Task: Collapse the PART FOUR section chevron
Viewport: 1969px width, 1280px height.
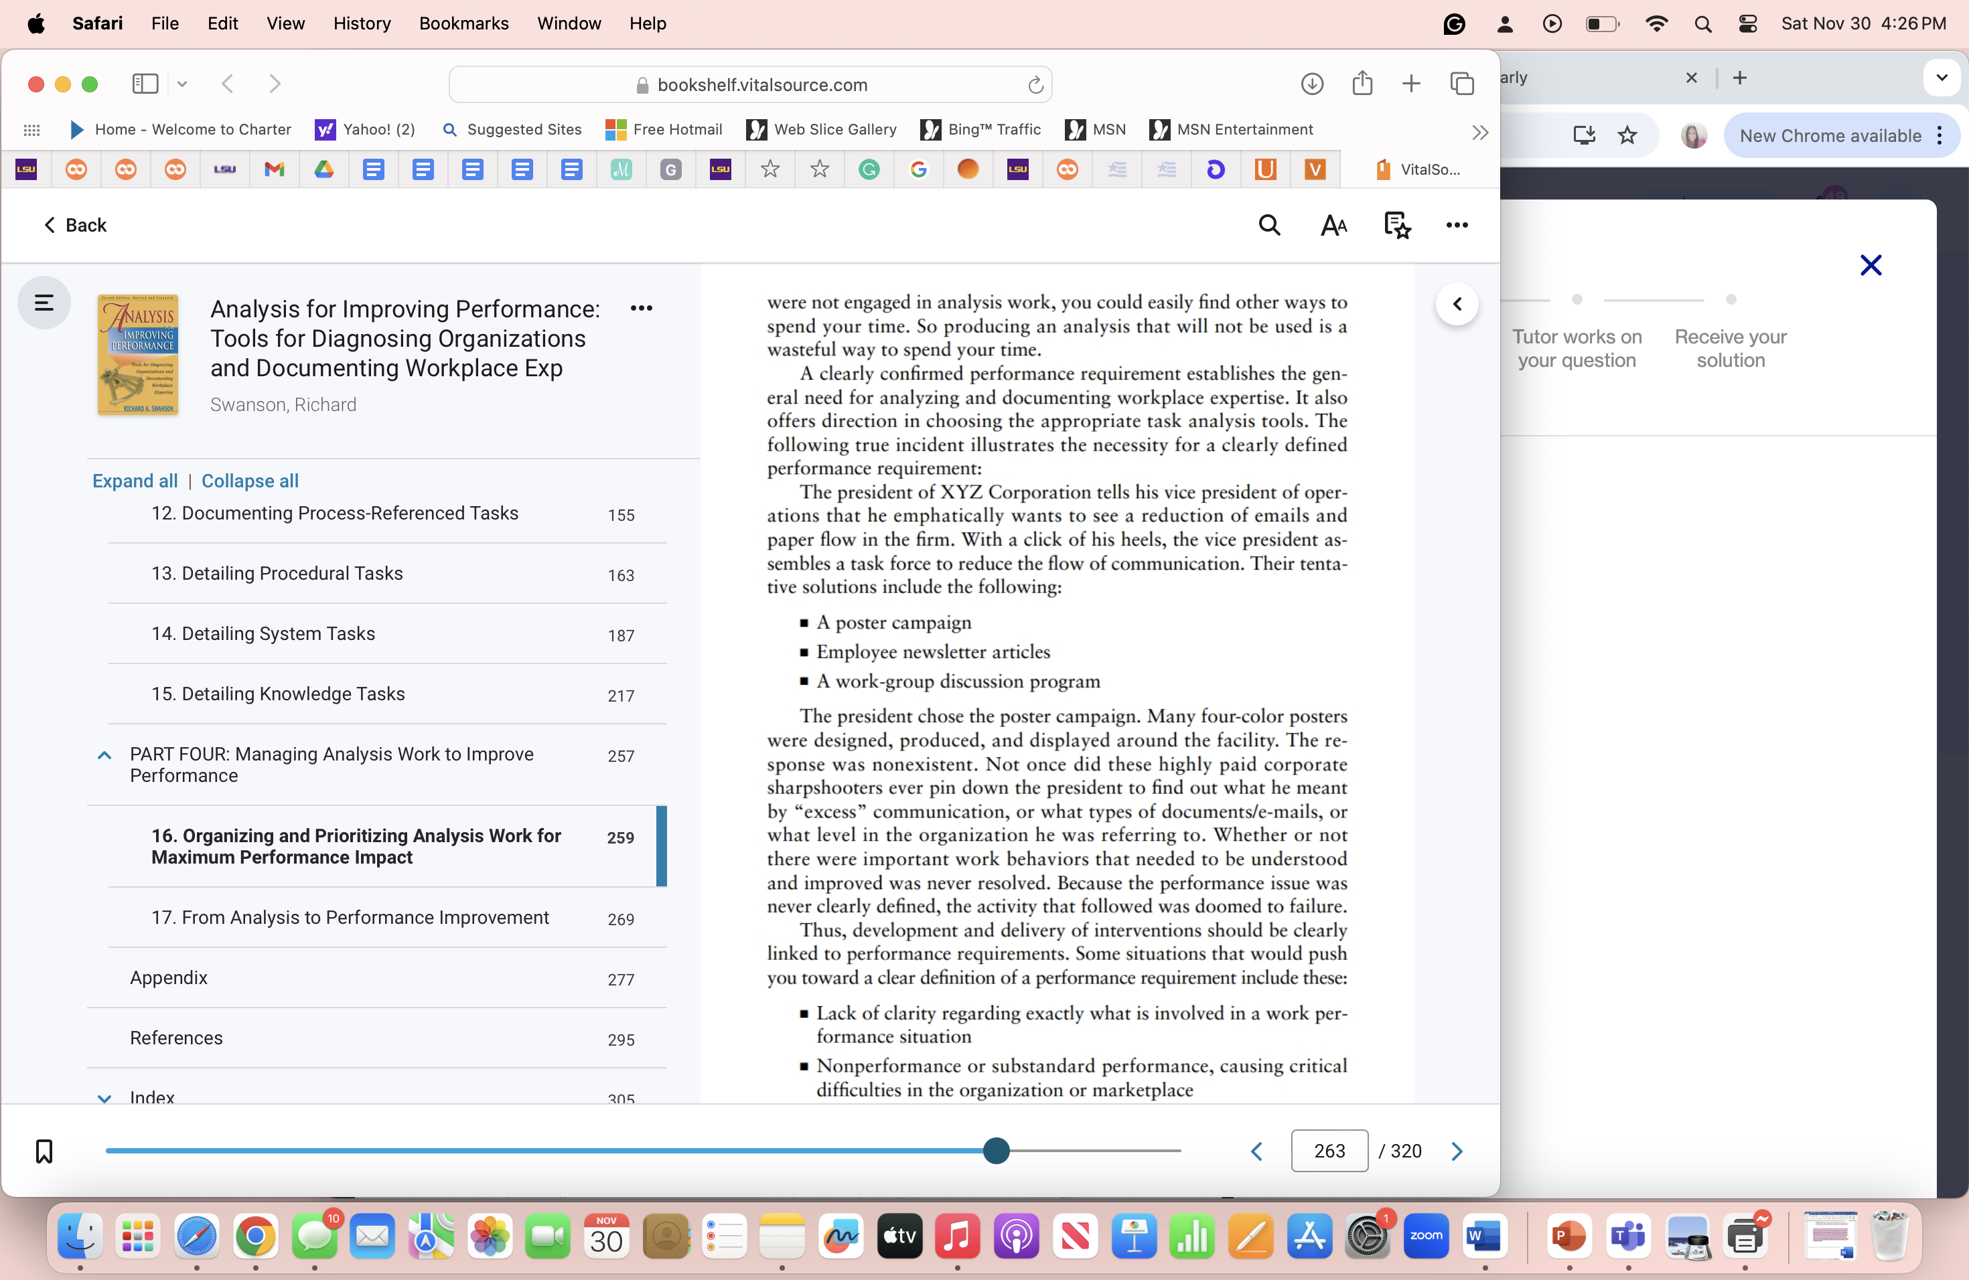Action: (x=104, y=755)
